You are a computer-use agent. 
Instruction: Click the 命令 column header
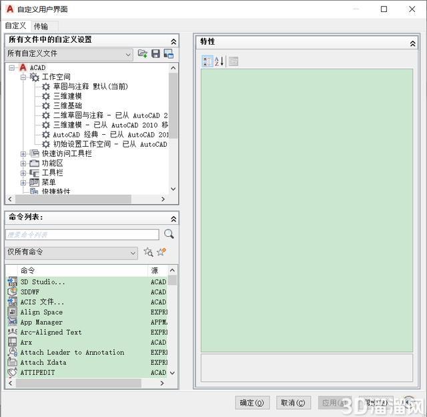83,270
